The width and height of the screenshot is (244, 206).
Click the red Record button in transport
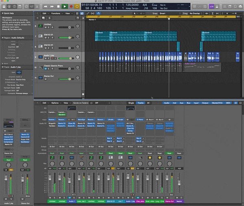[71, 7]
